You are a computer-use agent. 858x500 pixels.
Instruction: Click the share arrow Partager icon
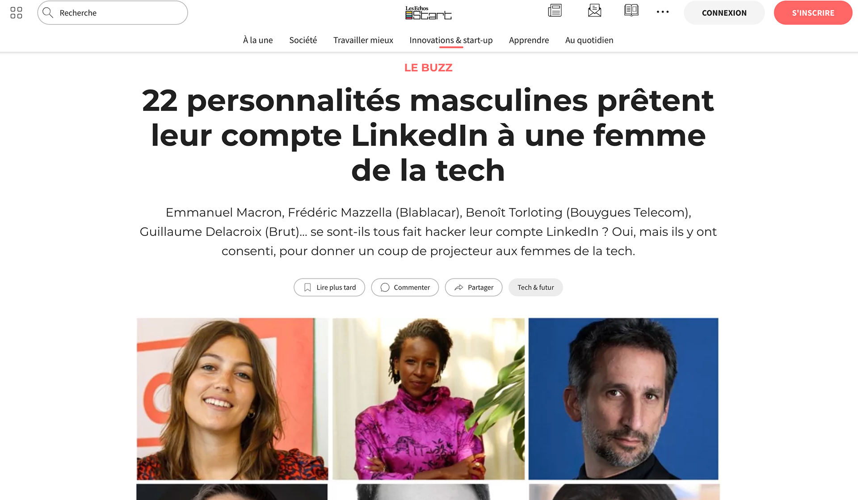pos(458,287)
